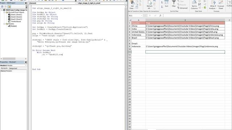Image resolution: width=232 pixels, height=130 pixels.
Task: Click 'On Error Resume Next' code line
Action: [44, 50]
